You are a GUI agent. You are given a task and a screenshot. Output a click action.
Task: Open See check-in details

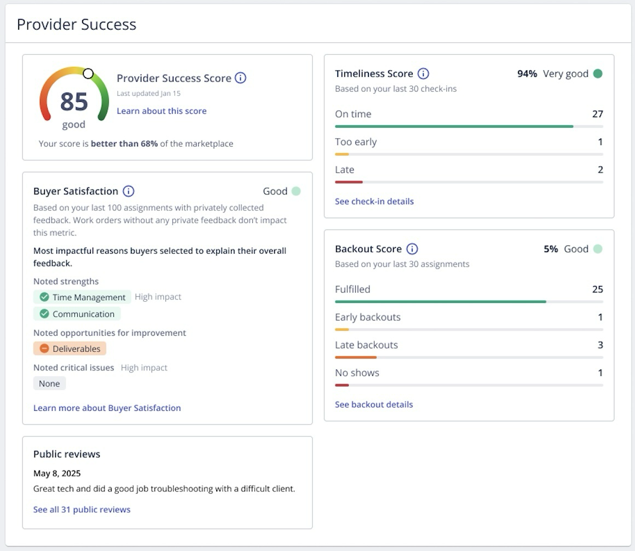point(374,202)
